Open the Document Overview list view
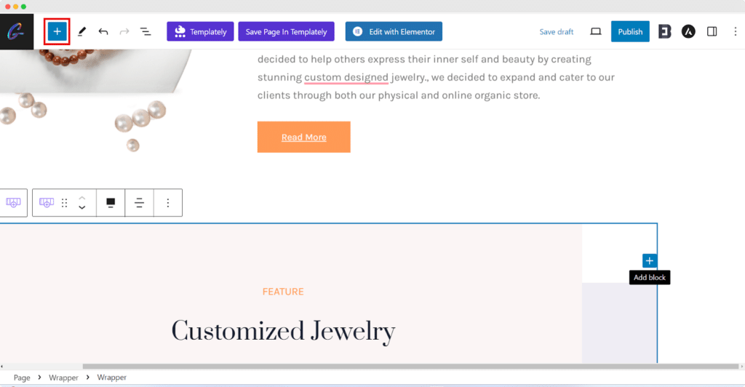Screen dimensions: 745x387 (x=146, y=32)
